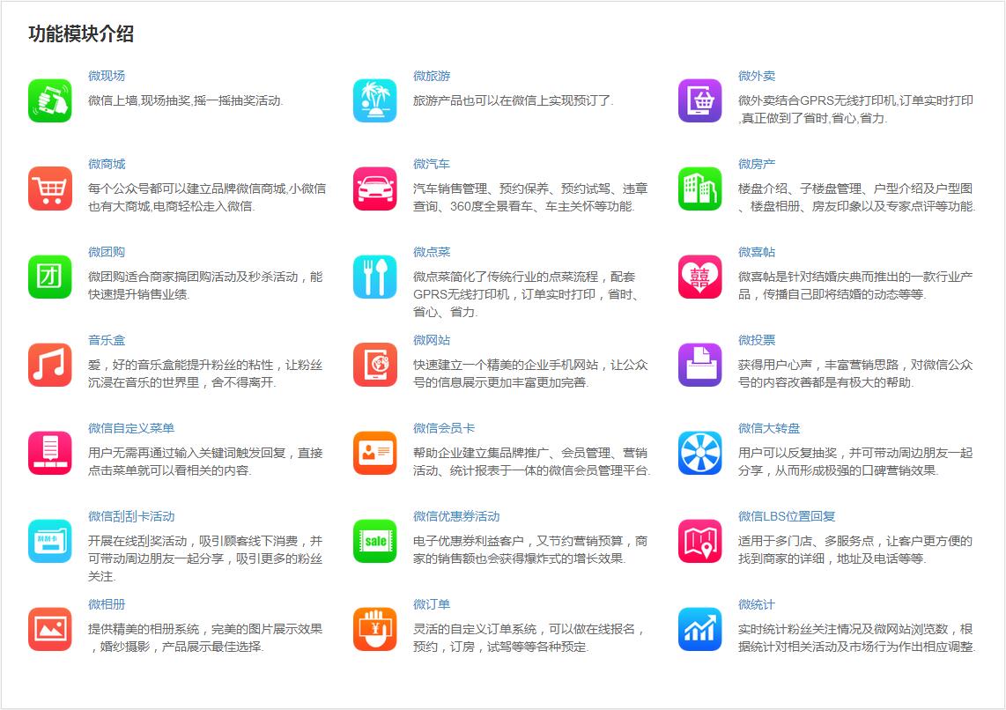Open the 微信自定义菜单 title link
Screen dimensions: 1006x710
coord(131,428)
